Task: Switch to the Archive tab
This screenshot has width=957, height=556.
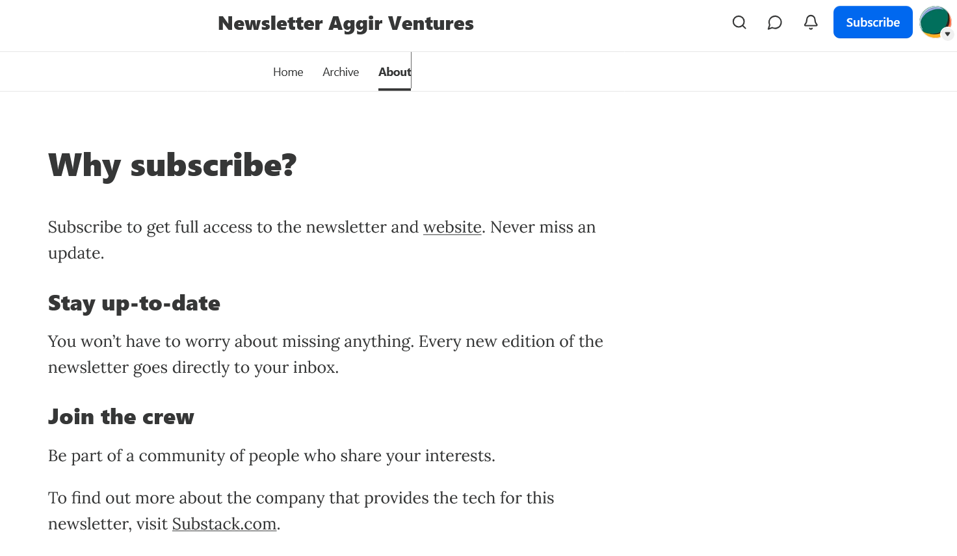Action: coord(341,72)
